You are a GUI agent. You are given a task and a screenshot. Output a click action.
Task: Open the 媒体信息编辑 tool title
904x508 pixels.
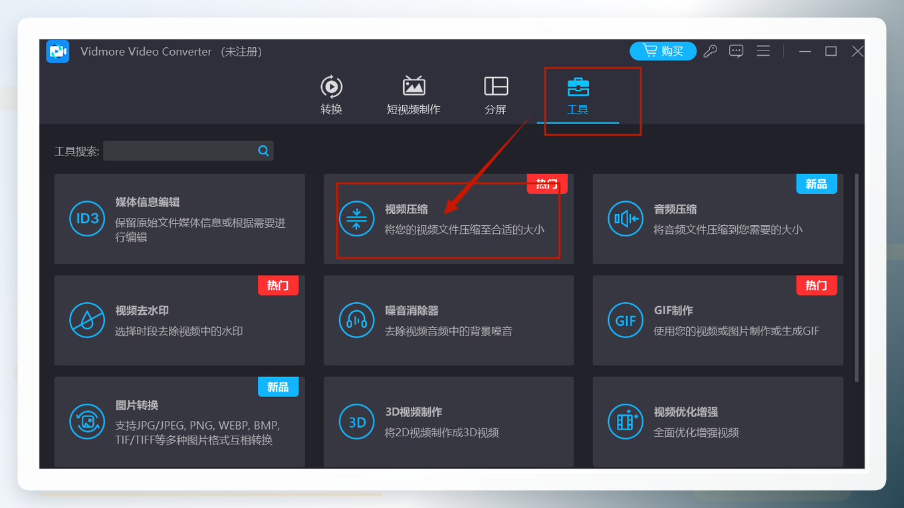[148, 202]
